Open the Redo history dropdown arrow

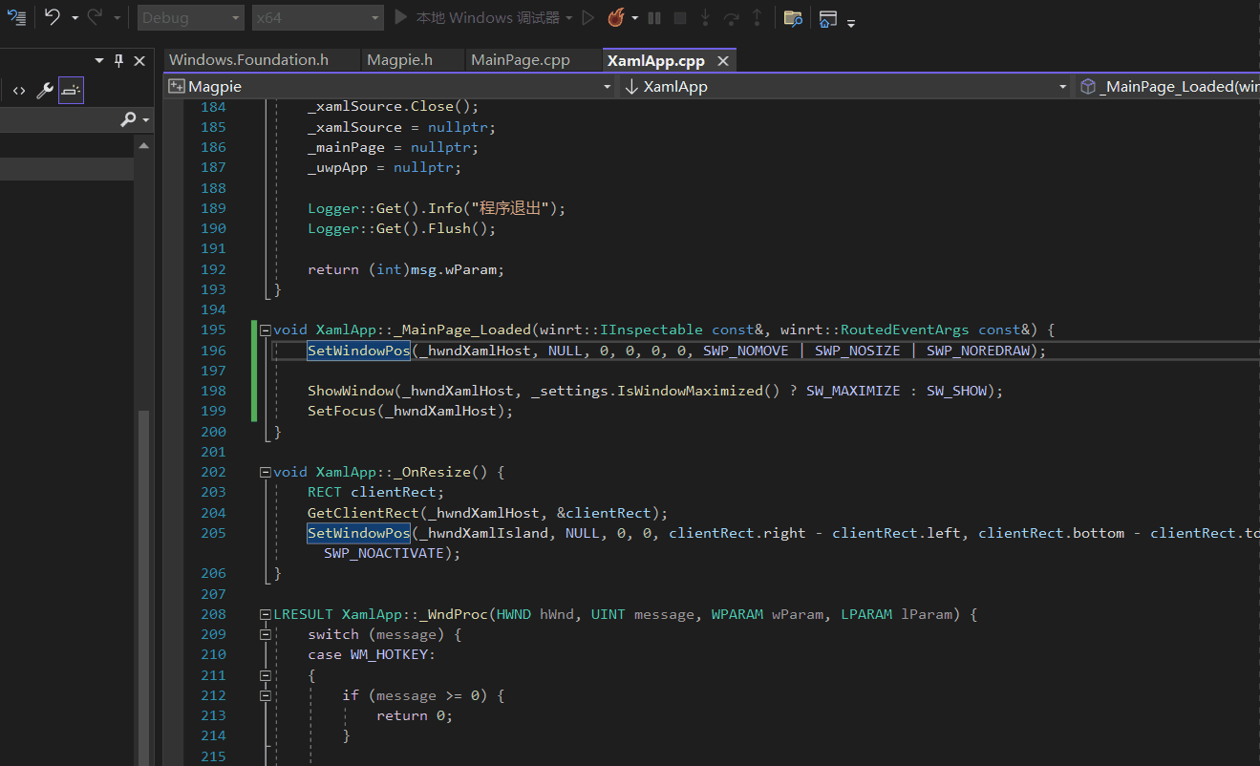(x=117, y=18)
